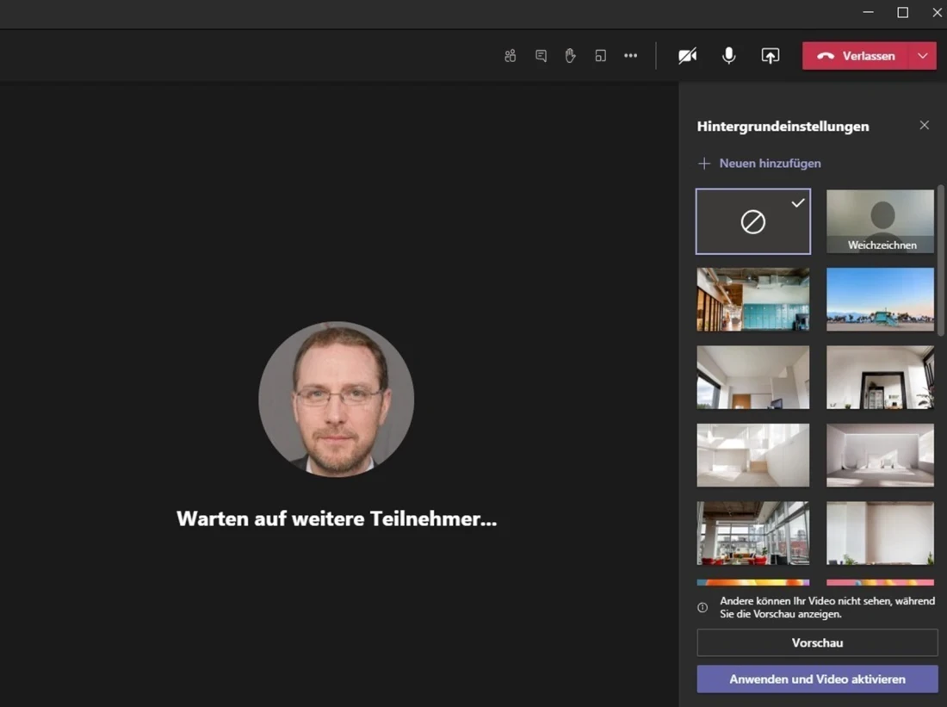Viewport: 947px width, 707px height.
Task: Open the meeting chat
Action: [540, 55]
